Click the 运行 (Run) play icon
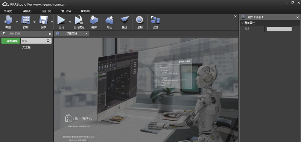 (x=61, y=20)
